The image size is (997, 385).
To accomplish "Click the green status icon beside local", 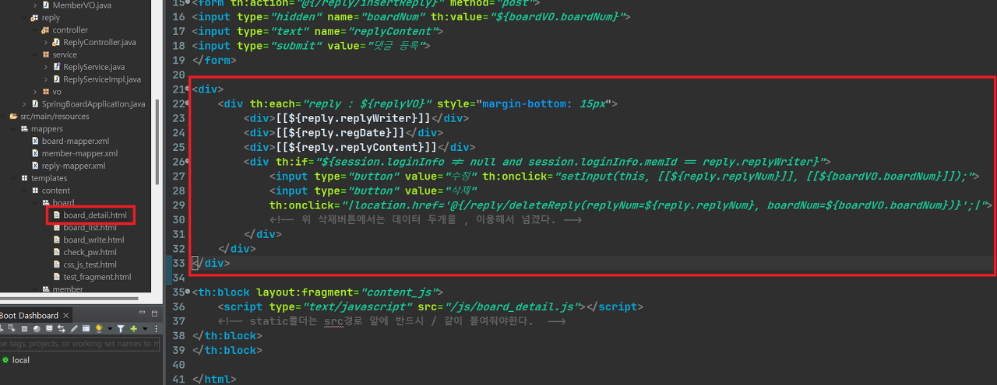I will (x=5, y=360).
